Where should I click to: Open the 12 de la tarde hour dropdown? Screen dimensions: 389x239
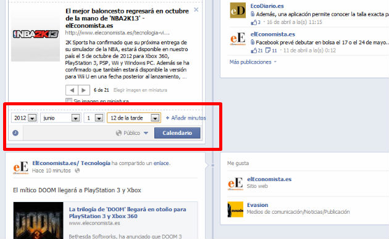click(x=134, y=118)
